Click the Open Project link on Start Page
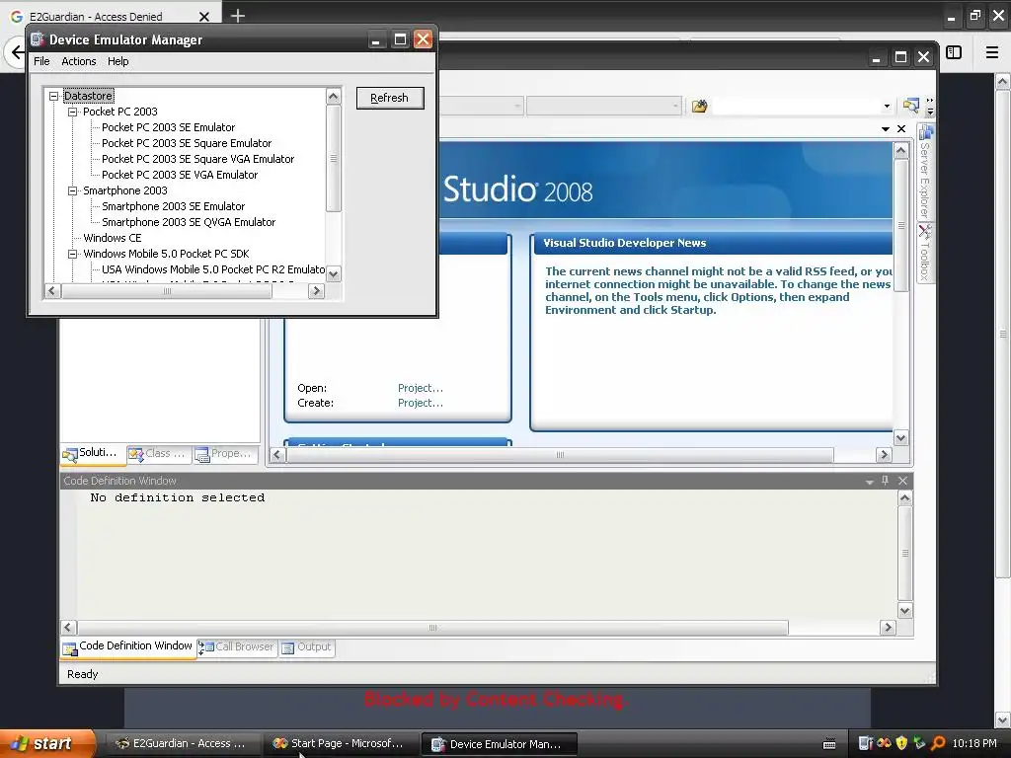This screenshot has height=758, width=1011. pyautogui.click(x=421, y=388)
